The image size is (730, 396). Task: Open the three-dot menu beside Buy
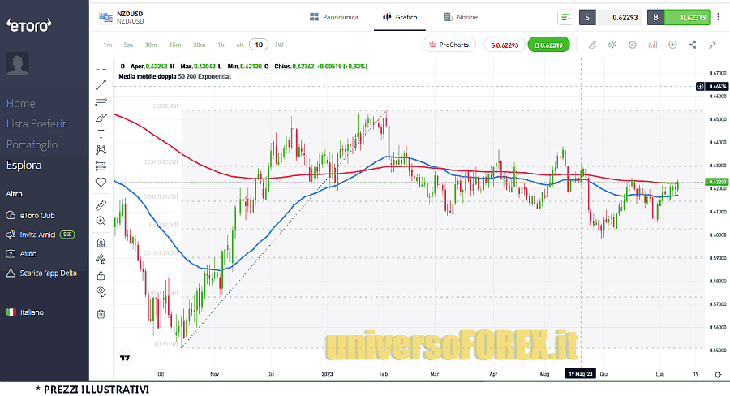[x=718, y=17]
